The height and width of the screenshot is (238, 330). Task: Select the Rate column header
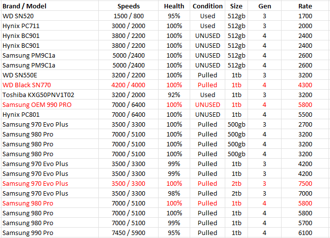point(305,6)
